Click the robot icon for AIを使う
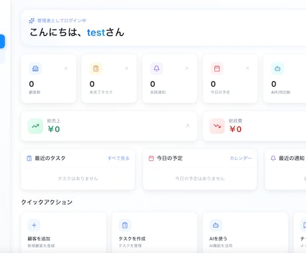 tap(216, 225)
